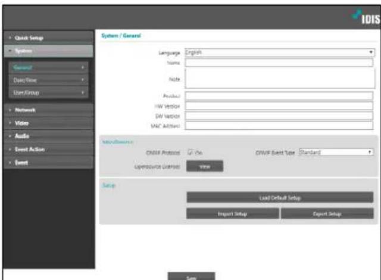Click inside the Note text area
This screenshot has width=381, height=280.
(280, 79)
